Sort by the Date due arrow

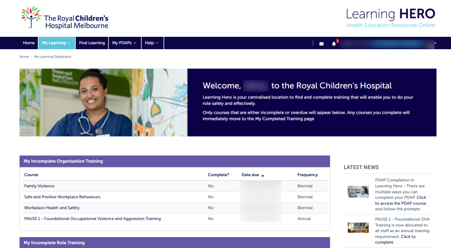pos(262,175)
